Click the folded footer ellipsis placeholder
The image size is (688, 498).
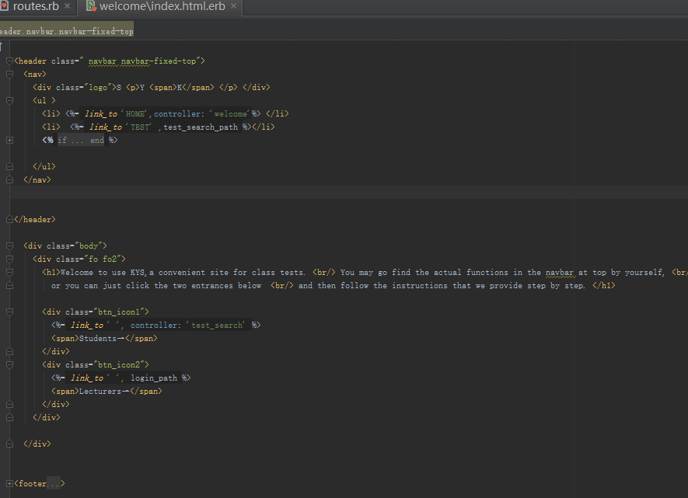point(53,484)
